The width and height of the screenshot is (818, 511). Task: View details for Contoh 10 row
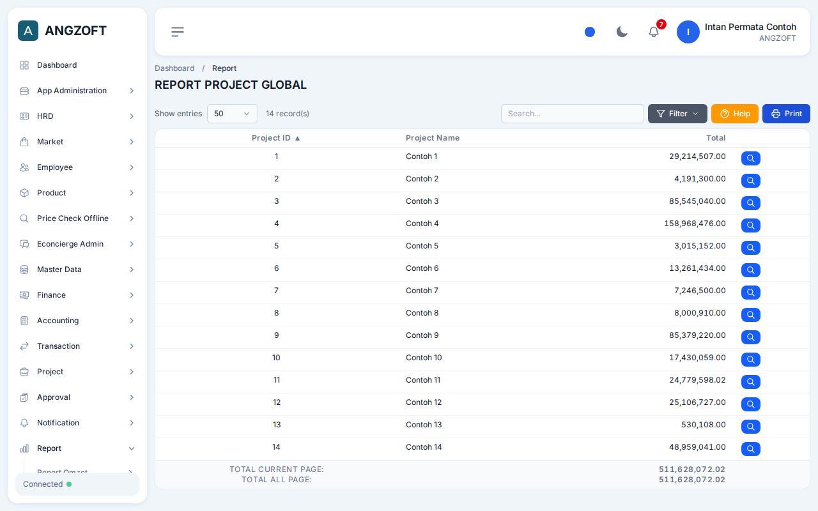(x=751, y=360)
